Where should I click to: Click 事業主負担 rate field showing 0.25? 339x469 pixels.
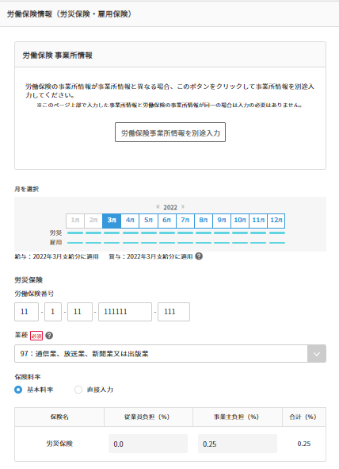point(238,444)
